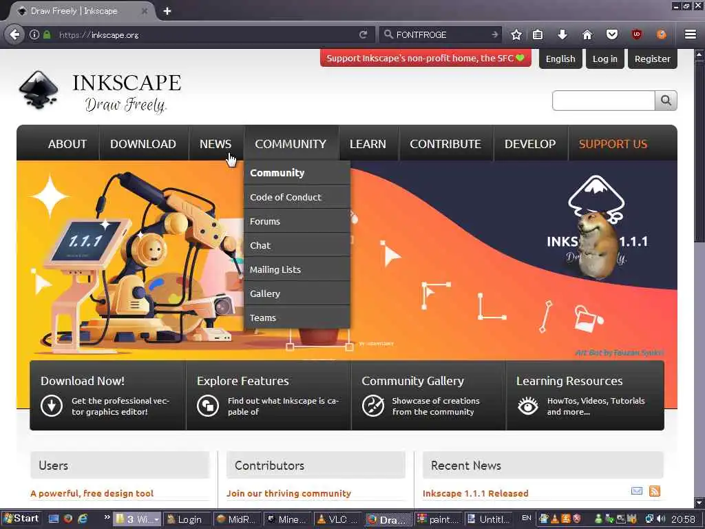
Task: Click the green padlock security icon
Action: [47, 34]
